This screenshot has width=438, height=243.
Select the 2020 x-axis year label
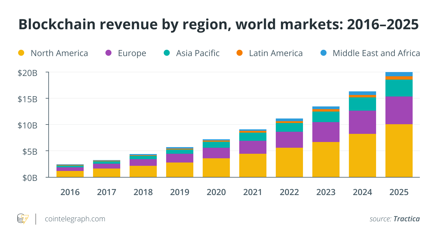(x=216, y=192)
